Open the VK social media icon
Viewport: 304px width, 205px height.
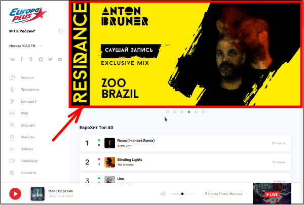(12, 60)
